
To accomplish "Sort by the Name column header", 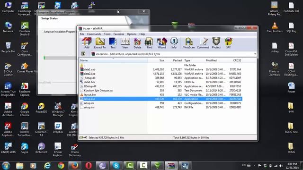I will [x=114, y=60].
